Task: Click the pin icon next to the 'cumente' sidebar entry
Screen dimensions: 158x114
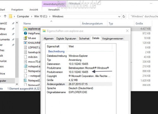Action: (x=13, y=39)
